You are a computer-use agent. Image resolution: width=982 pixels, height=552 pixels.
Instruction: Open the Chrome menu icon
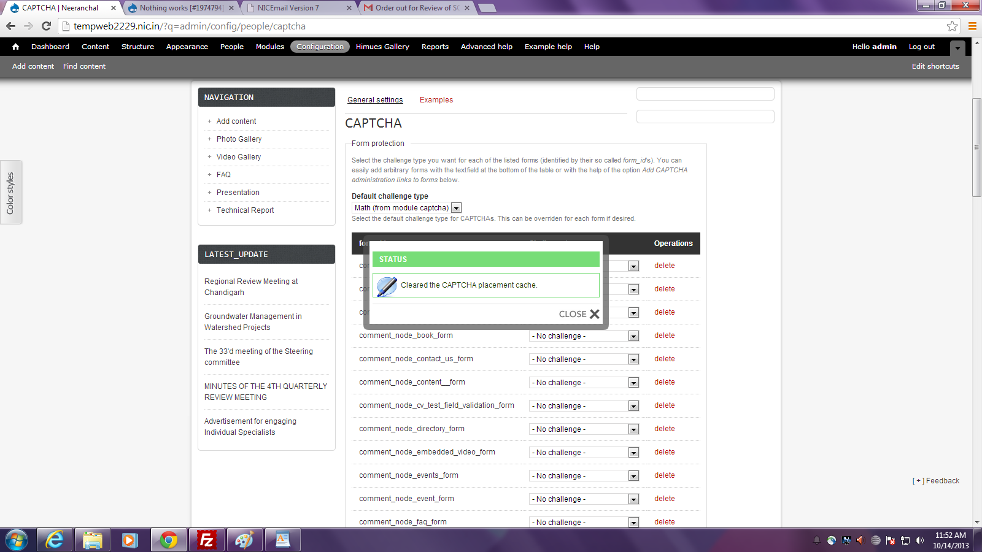tap(972, 26)
